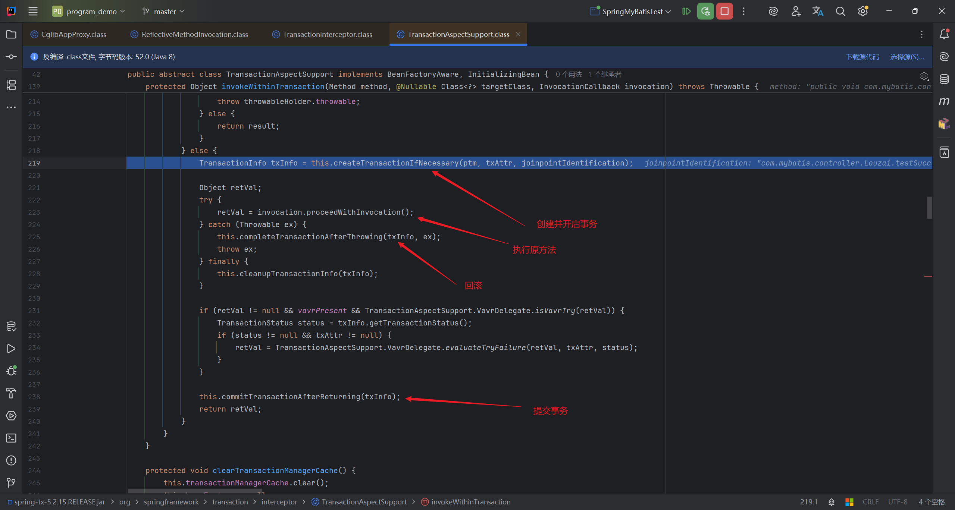Open the Terminal tool window

[11, 438]
